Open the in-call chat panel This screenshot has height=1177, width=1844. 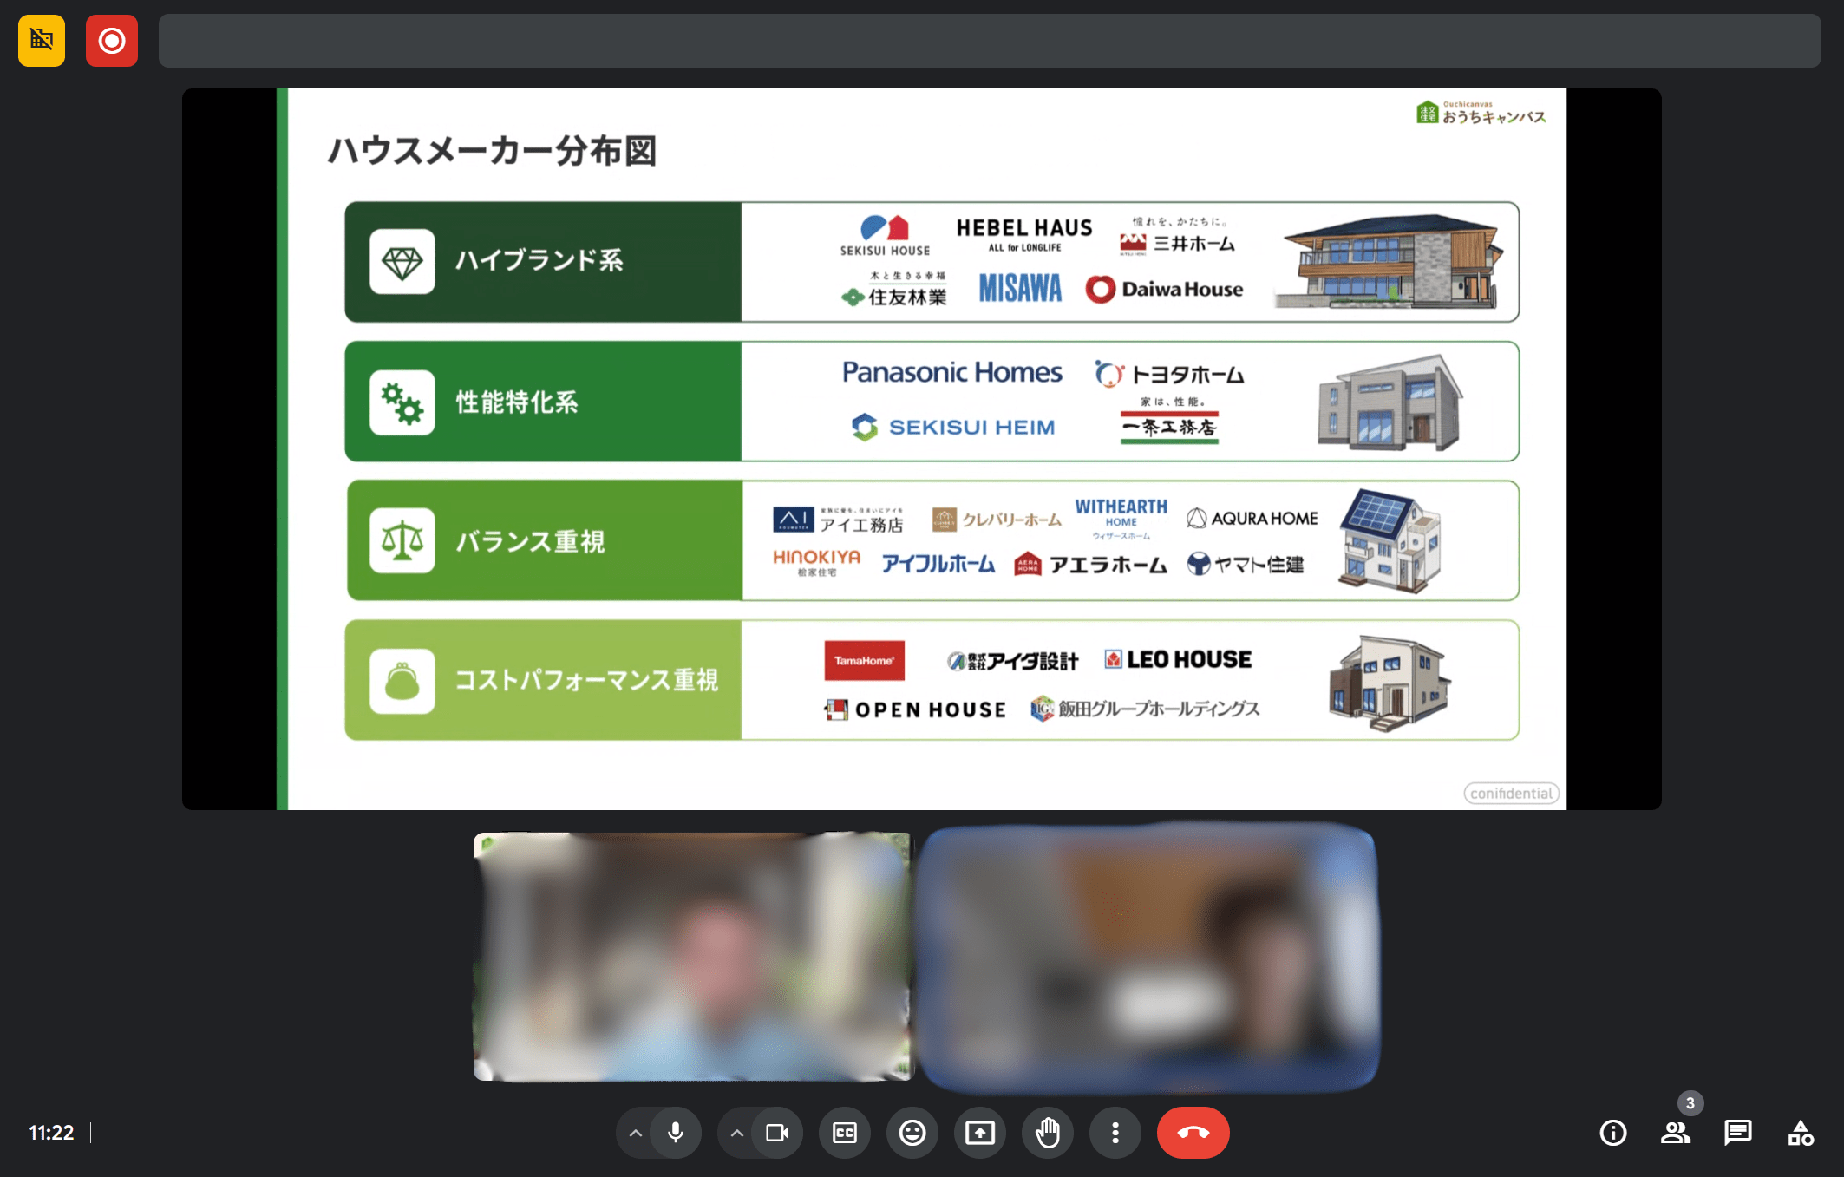pos(1737,1133)
